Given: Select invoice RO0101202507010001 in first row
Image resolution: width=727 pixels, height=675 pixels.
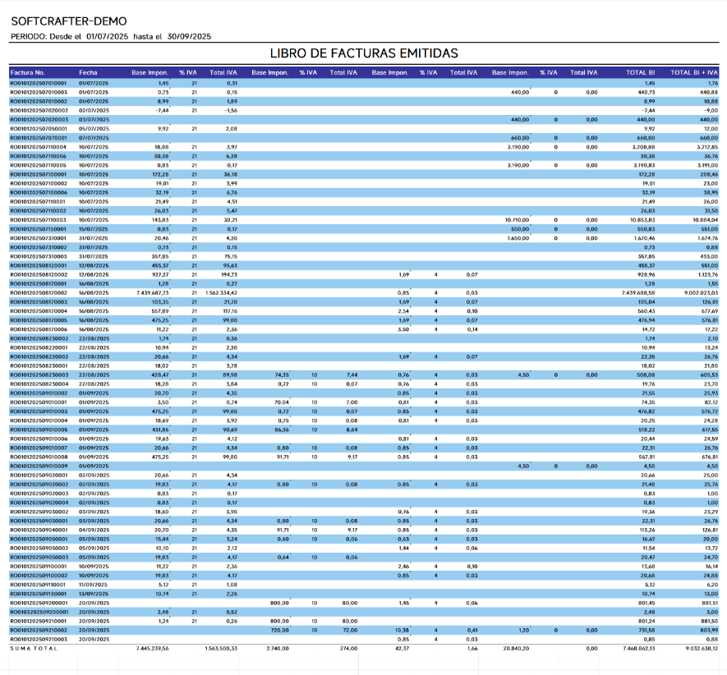Looking at the screenshot, I should (x=39, y=84).
